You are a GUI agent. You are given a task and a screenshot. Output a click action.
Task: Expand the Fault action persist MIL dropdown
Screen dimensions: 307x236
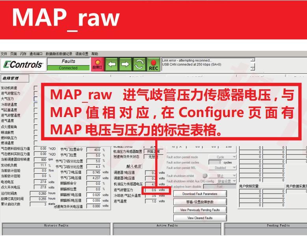[x=223, y=167]
